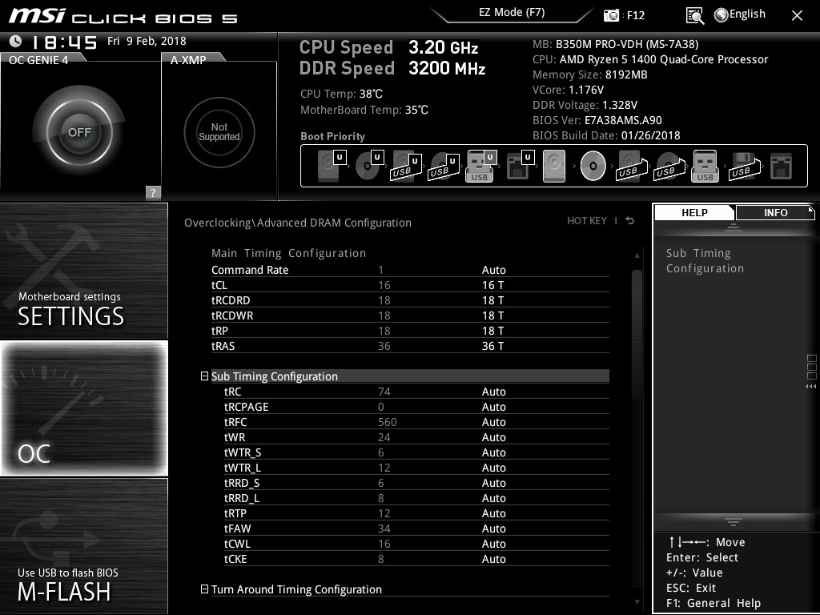Viewport: 820px width, 615px height.
Task: Collapse the Sub Timing Configuration section
Action: pyautogui.click(x=204, y=376)
